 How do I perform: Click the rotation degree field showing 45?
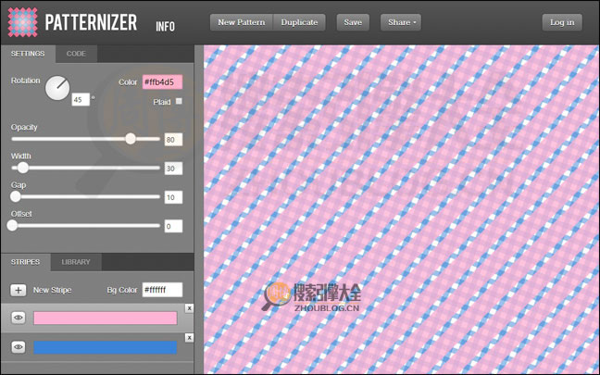(x=81, y=99)
